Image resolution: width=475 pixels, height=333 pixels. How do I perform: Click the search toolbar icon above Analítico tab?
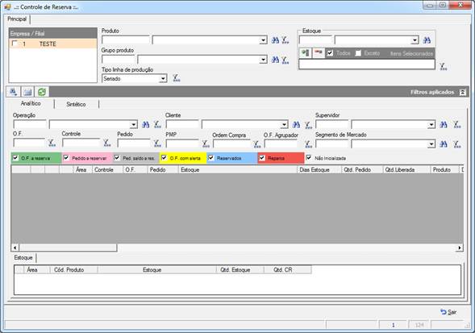pos(14,91)
